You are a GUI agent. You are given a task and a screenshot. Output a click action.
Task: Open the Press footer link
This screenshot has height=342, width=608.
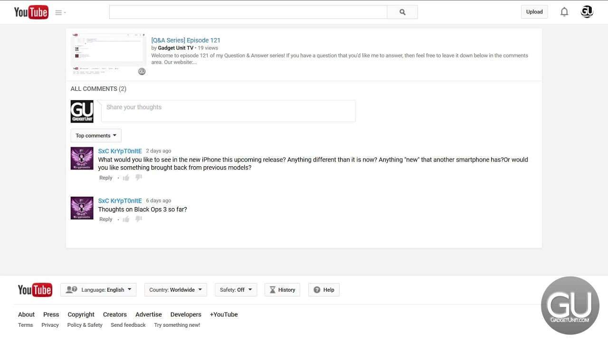pyautogui.click(x=51, y=314)
